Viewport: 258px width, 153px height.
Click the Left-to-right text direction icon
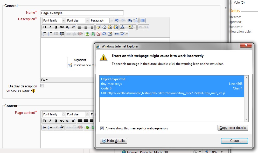141,27
